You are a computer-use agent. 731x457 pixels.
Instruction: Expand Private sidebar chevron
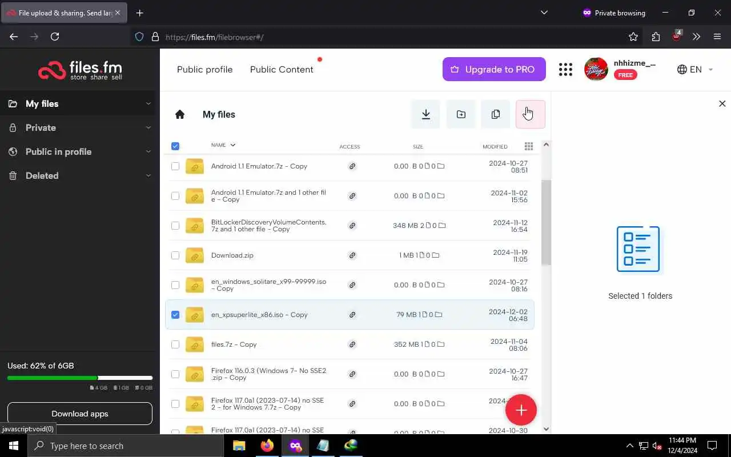(148, 128)
